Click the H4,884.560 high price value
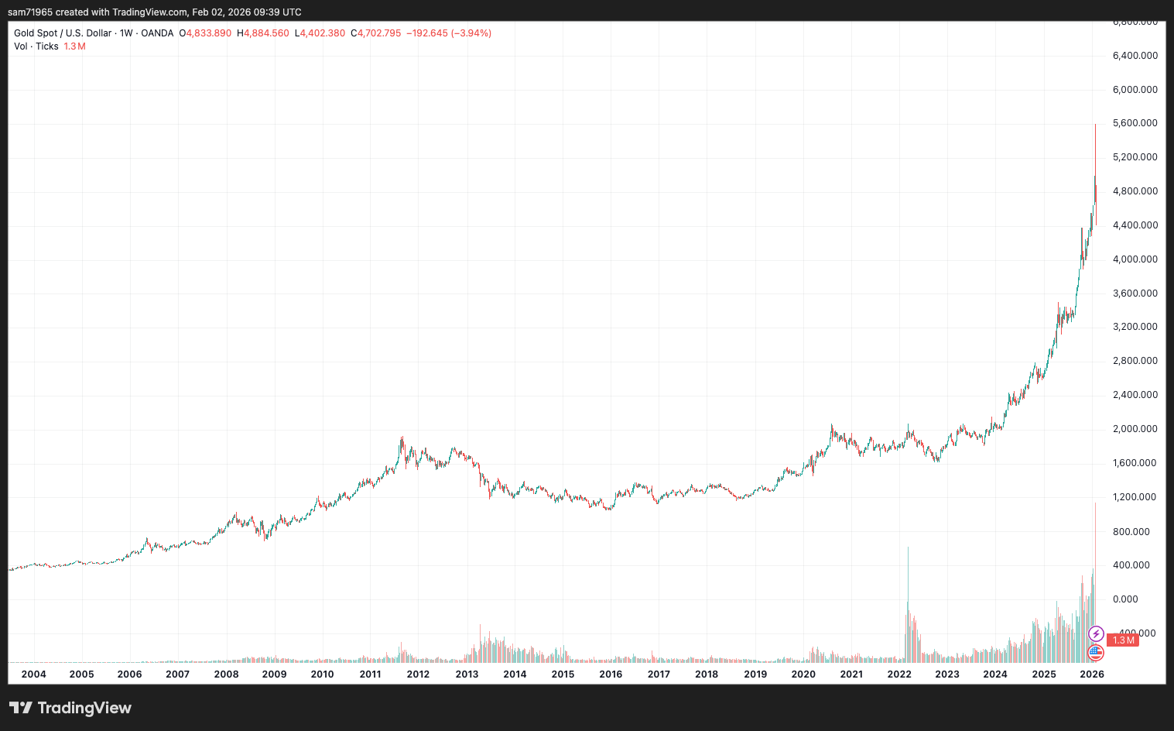Viewport: 1174px width, 731px height. (x=263, y=33)
